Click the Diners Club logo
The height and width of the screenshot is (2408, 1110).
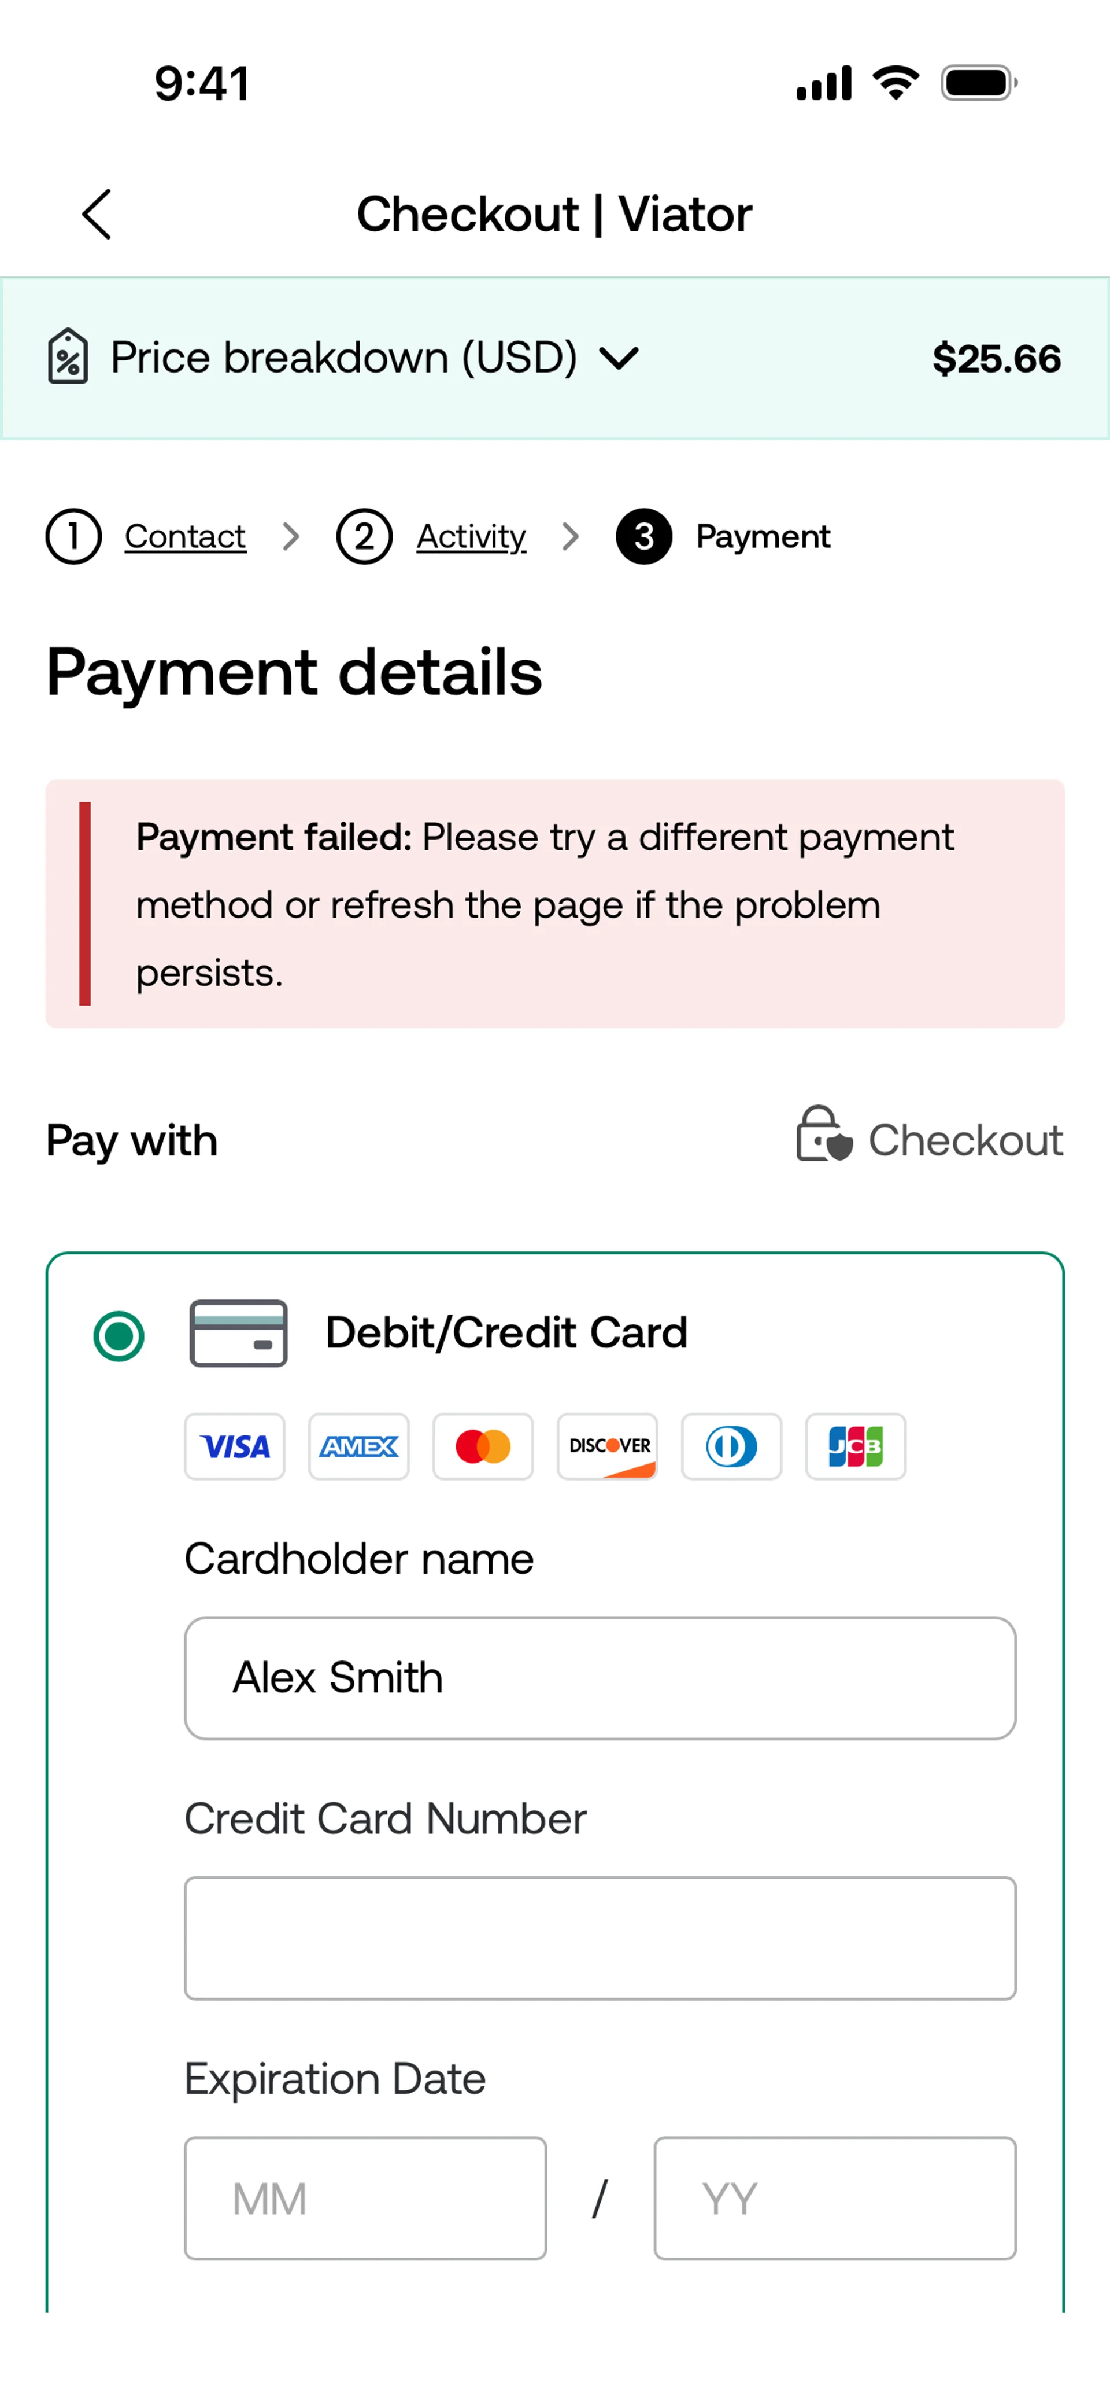click(731, 1446)
